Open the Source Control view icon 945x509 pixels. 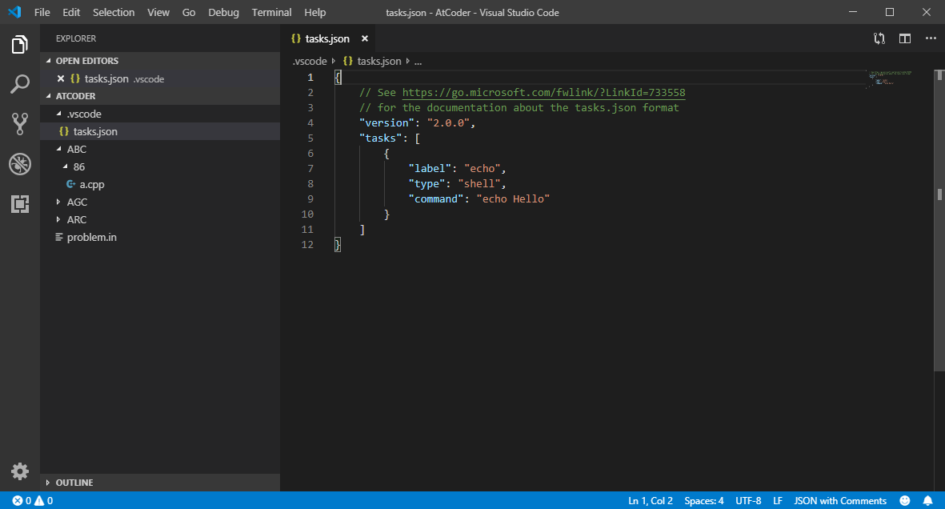click(x=20, y=124)
